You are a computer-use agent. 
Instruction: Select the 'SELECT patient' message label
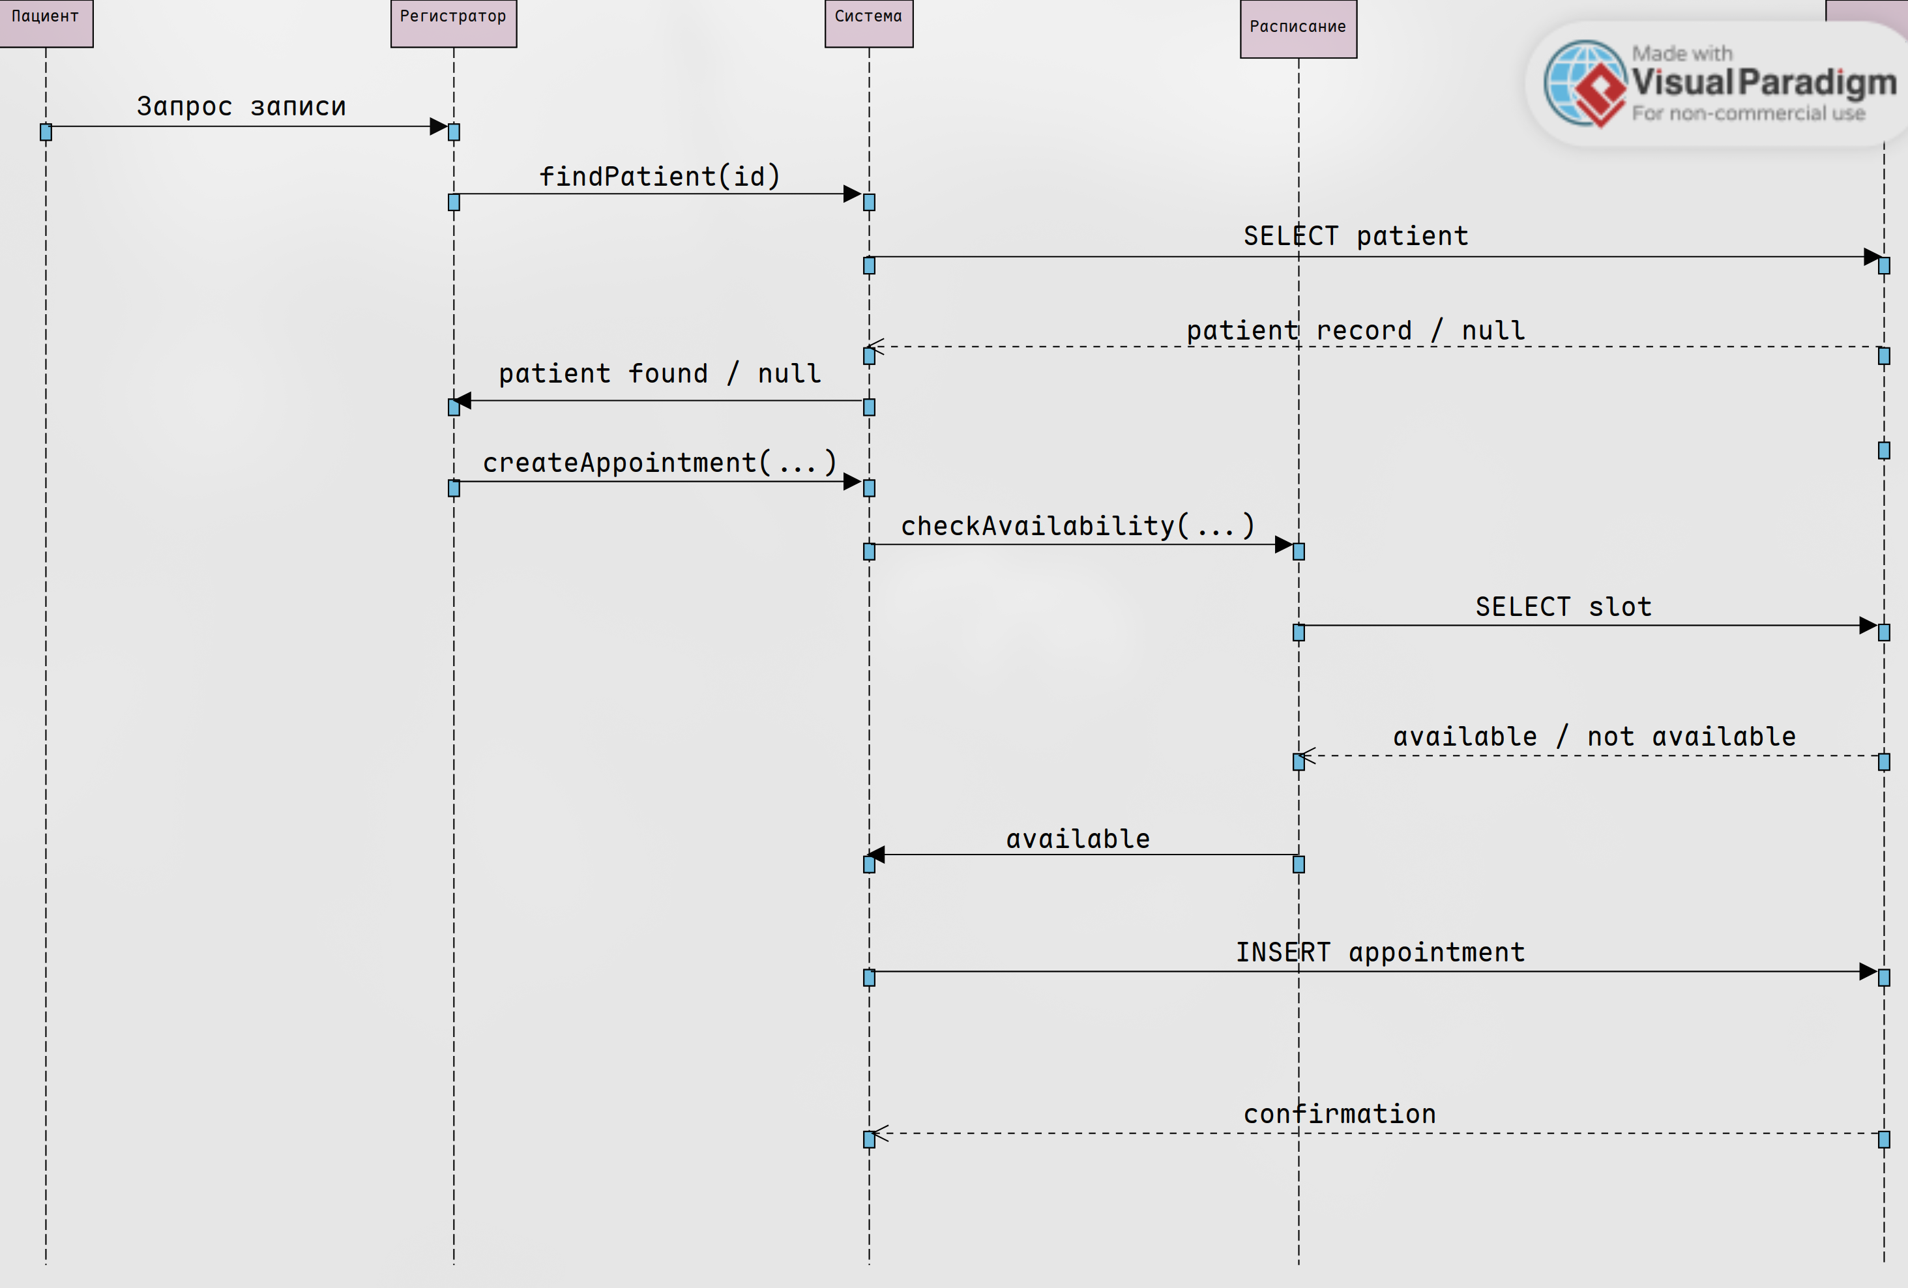pos(1355,237)
